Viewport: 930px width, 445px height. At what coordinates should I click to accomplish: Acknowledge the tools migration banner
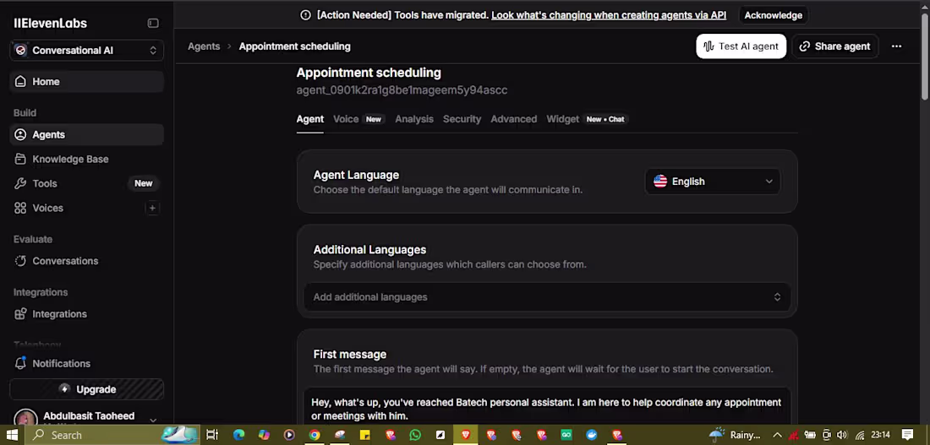[773, 15]
